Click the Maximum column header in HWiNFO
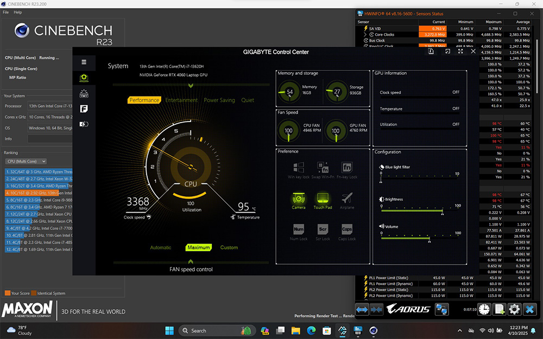This screenshot has width=543, height=339. pyautogui.click(x=494, y=22)
